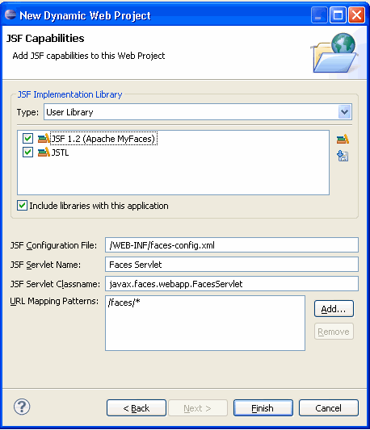Open the Type dropdown arrow
370x430 pixels.
pos(344,112)
